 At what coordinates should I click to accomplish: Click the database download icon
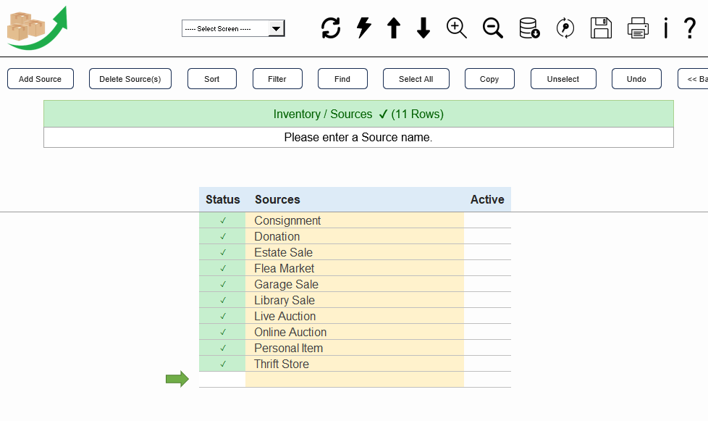(x=529, y=28)
